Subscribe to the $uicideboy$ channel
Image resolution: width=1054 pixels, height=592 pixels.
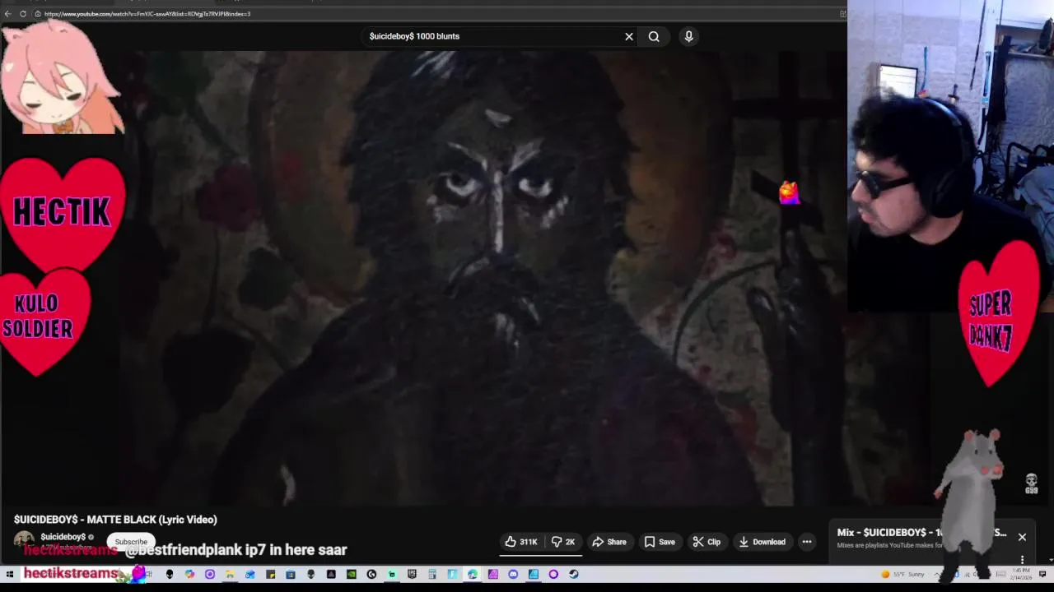click(131, 542)
